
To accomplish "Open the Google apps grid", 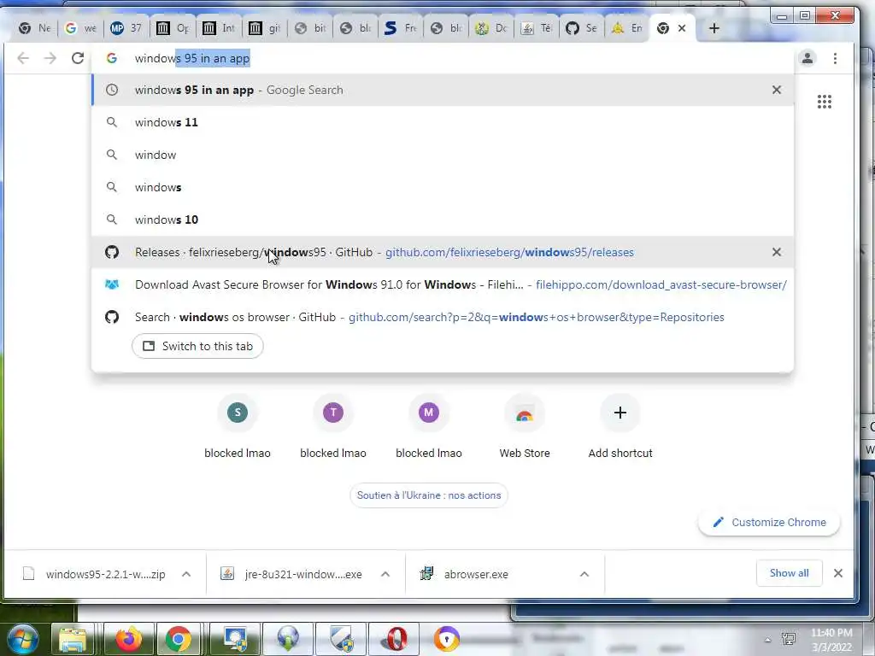I will (x=825, y=102).
